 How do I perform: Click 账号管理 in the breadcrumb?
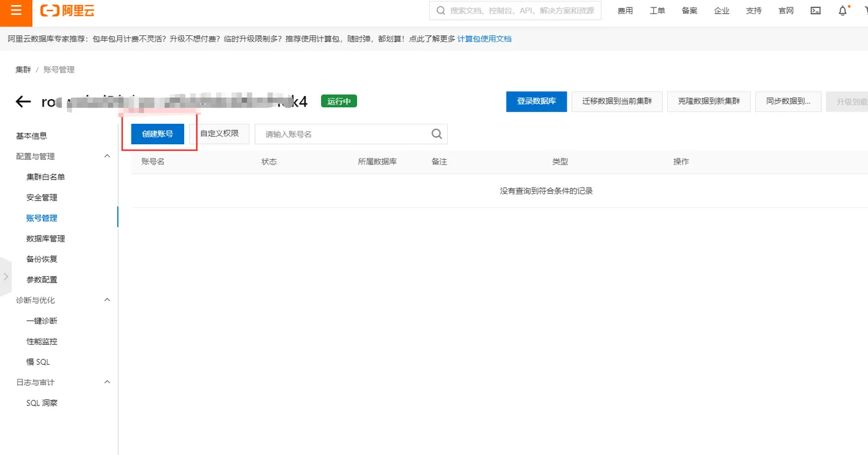tap(59, 70)
